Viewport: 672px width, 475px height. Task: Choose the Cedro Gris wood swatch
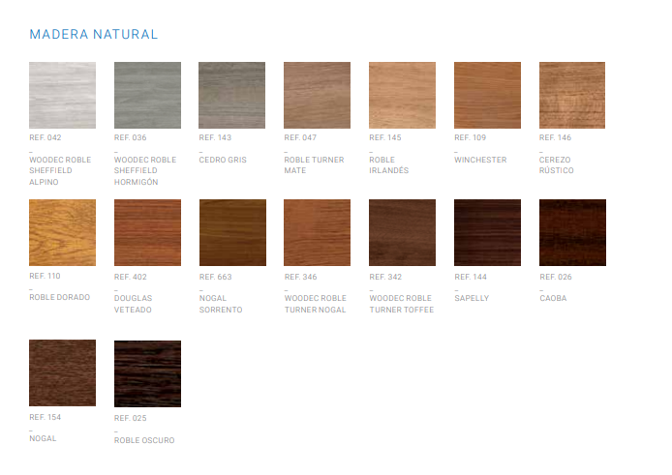click(x=232, y=96)
